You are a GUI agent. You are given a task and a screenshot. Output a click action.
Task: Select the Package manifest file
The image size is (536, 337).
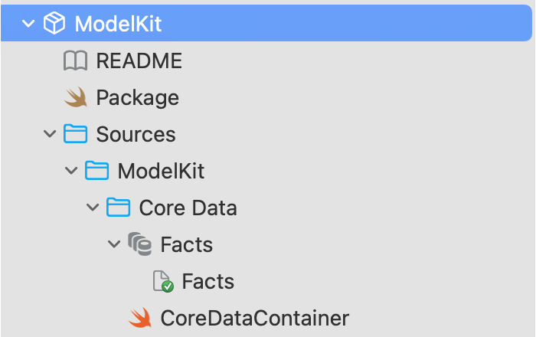[137, 97]
